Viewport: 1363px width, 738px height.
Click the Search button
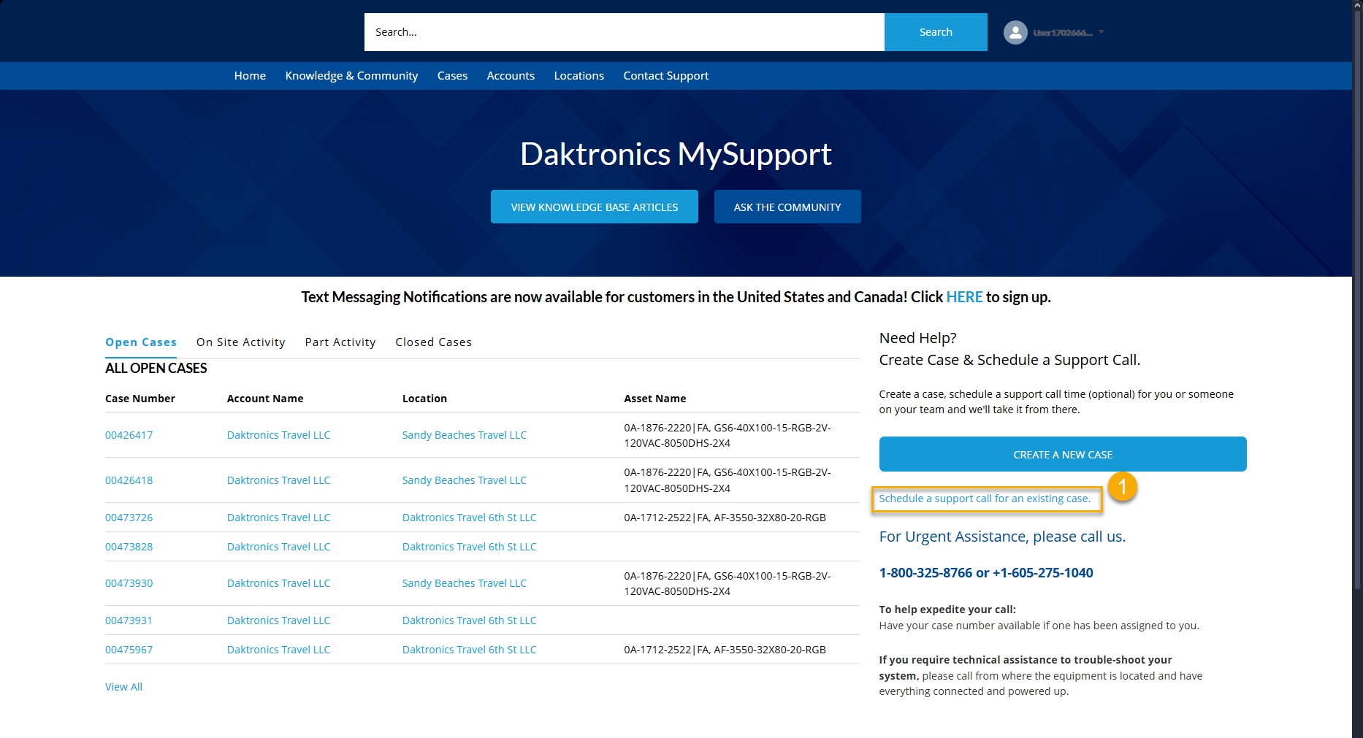tap(935, 32)
